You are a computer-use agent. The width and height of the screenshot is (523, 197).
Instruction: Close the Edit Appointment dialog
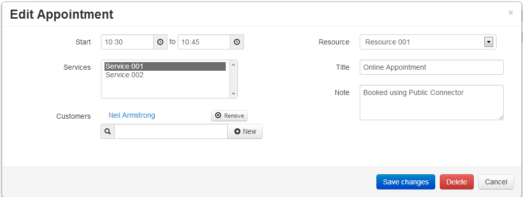pyautogui.click(x=510, y=13)
